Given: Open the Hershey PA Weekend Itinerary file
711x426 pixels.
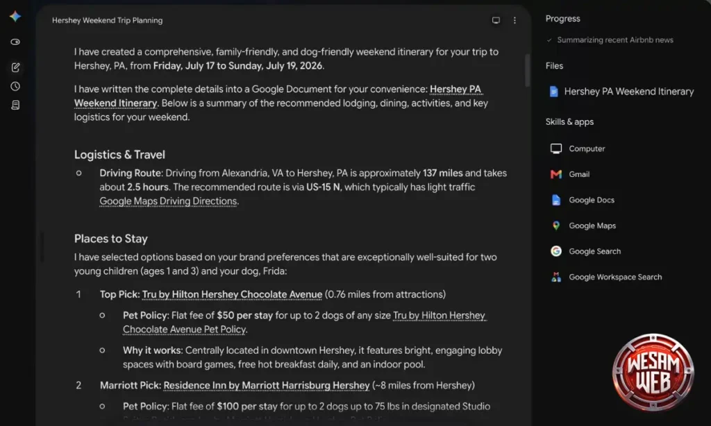Looking at the screenshot, I should click(621, 92).
